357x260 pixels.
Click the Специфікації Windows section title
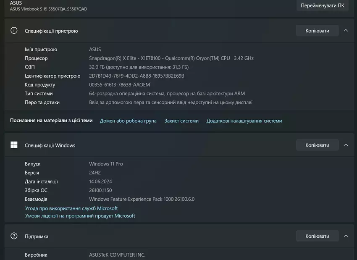50,145
